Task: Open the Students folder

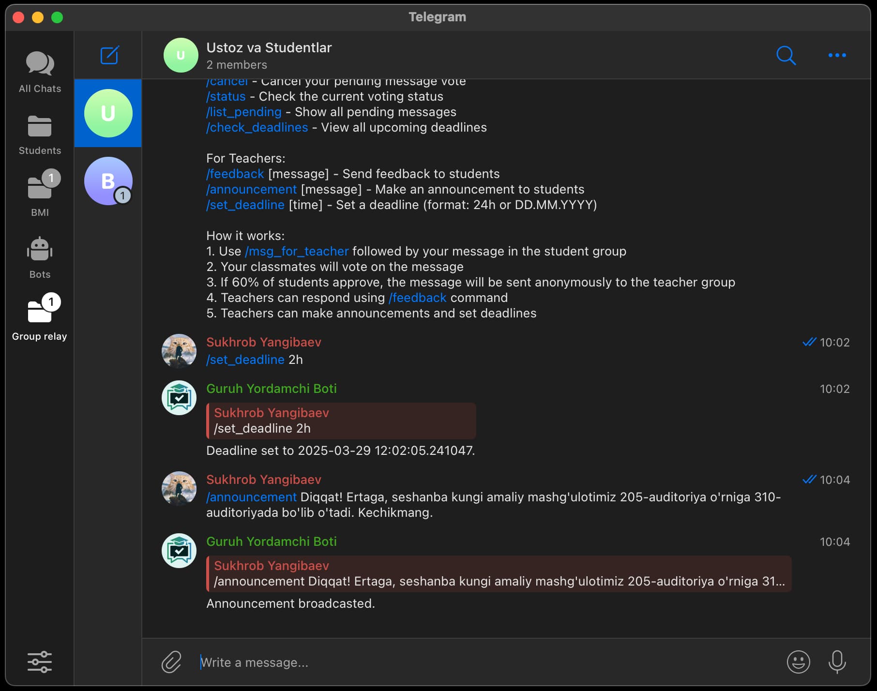Action: pyautogui.click(x=40, y=135)
